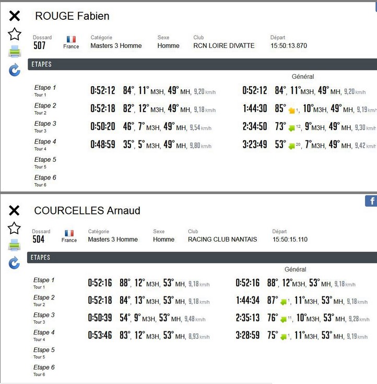
Task: Close the ROUGE Fabien result panel
Action: coord(15,16)
